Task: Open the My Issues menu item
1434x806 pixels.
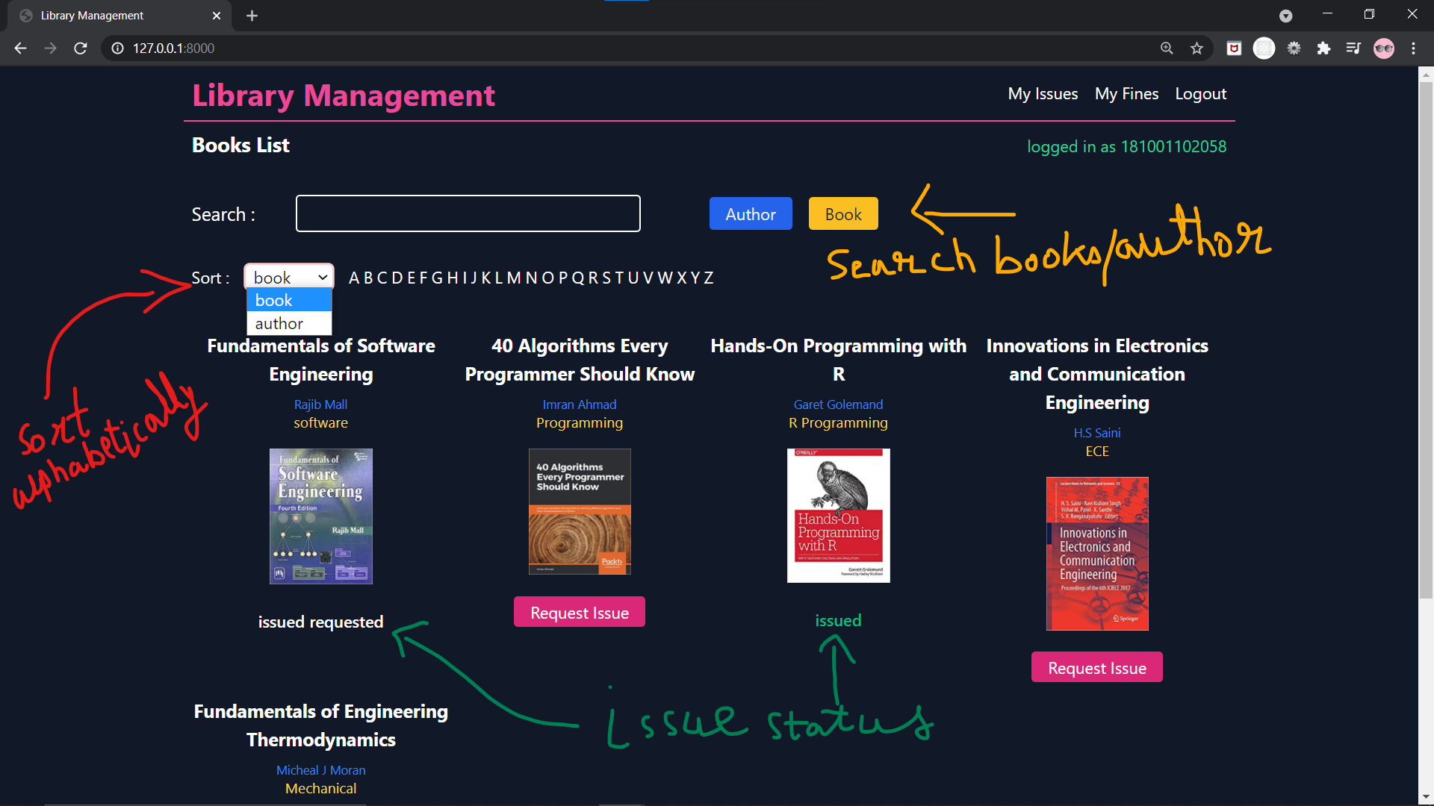Action: 1043,94
